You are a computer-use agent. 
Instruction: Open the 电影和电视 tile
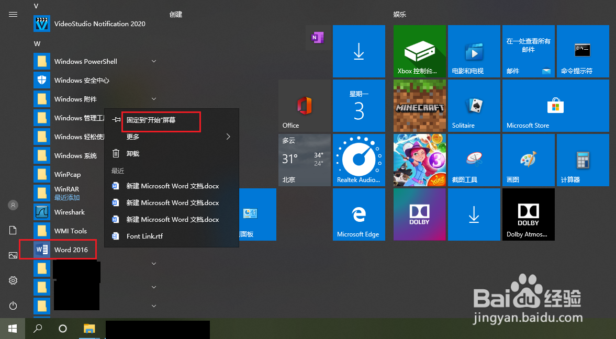tap(474, 51)
